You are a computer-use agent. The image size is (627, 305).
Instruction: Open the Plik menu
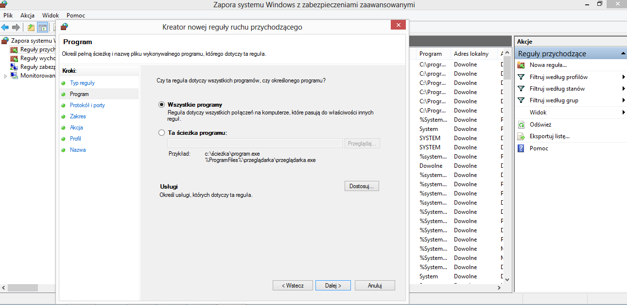pyautogui.click(x=8, y=16)
